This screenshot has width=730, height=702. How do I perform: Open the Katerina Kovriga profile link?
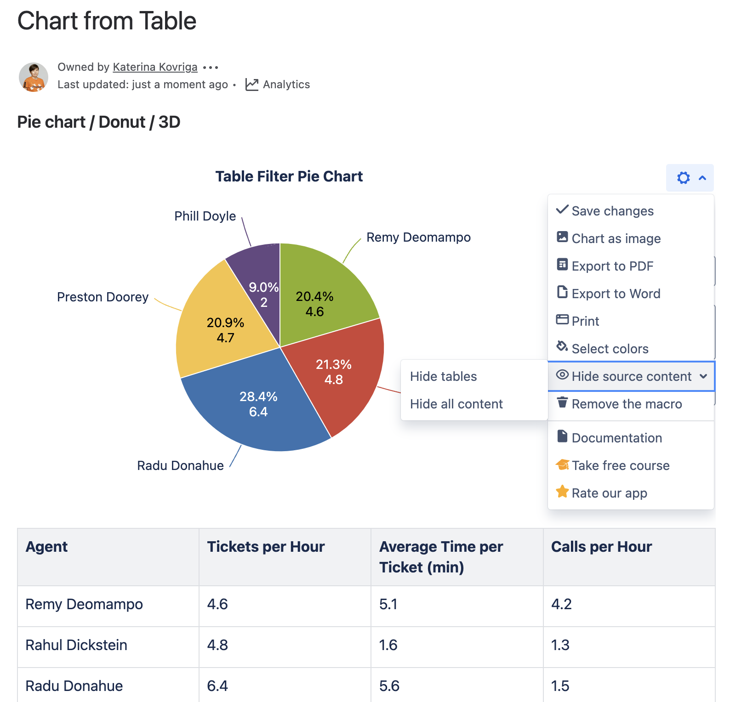155,67
